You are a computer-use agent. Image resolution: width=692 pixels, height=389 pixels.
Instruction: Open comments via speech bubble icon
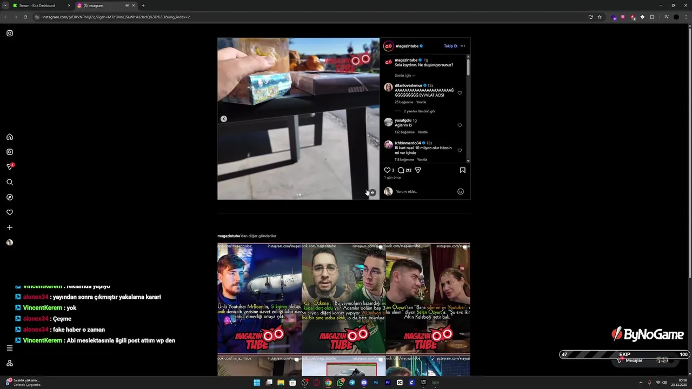401,170
